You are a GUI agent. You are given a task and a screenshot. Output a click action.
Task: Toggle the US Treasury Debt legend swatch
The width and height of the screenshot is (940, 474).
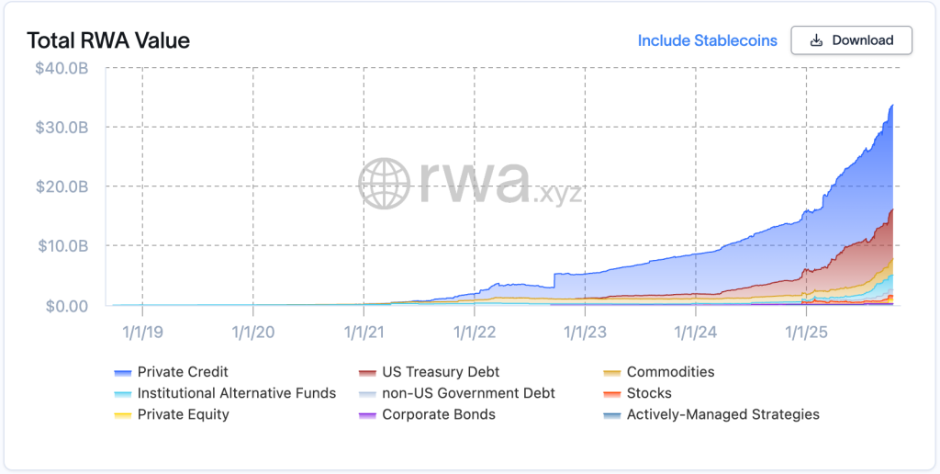367,373
